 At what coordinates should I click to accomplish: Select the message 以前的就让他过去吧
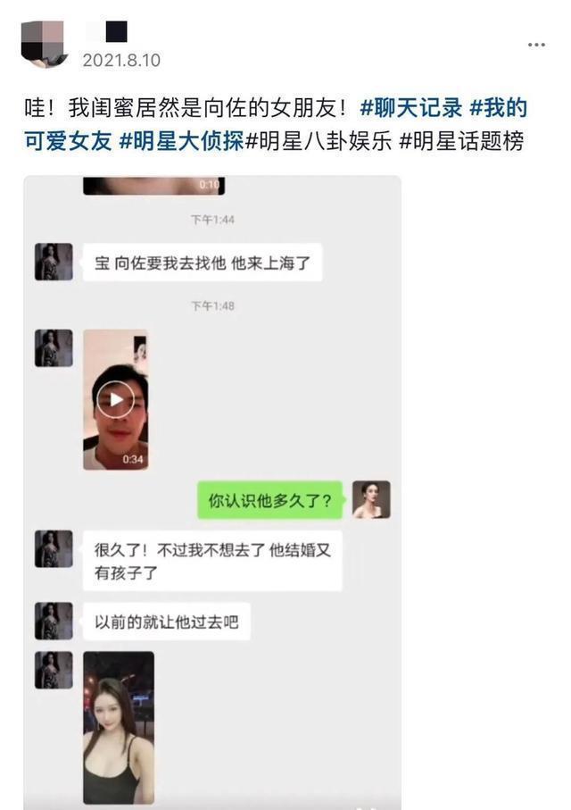(166, 622)
